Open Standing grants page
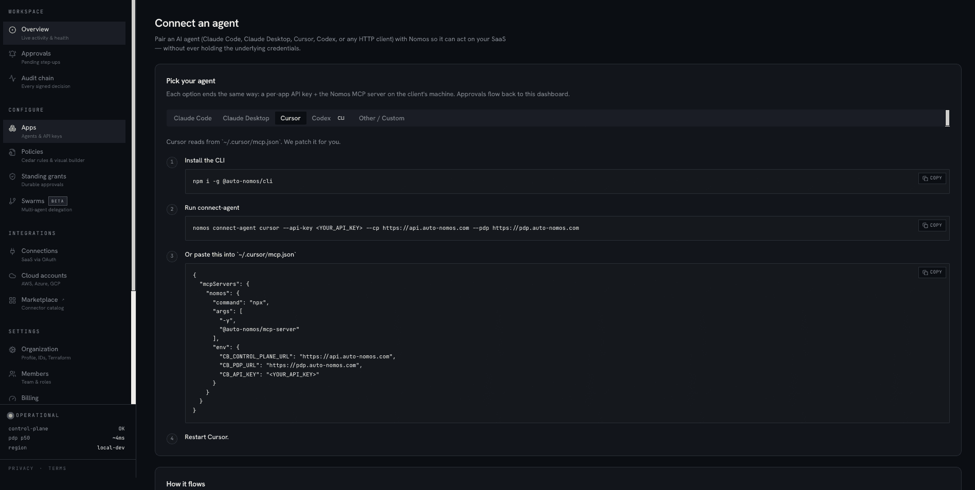The width and height of the screenshot is (975, 490). coord(64,180)
